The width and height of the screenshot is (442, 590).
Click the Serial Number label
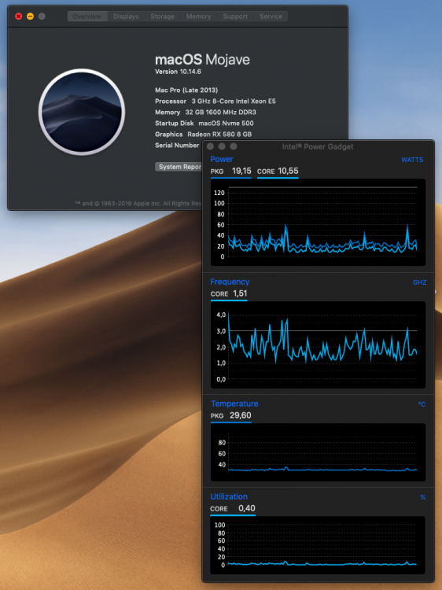(x=177, y=146)
